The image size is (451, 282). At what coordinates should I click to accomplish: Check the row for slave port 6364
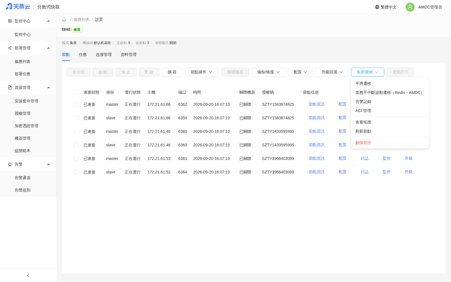(x=77, y=172)
